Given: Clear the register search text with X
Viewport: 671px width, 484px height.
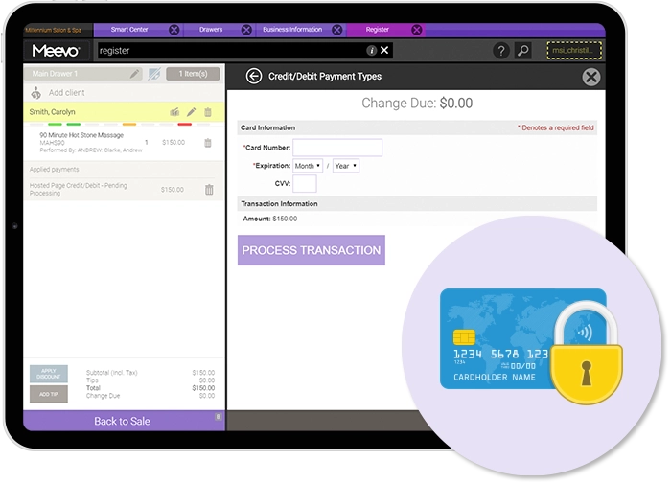Looking at the screenshot, I should [385, 51].
